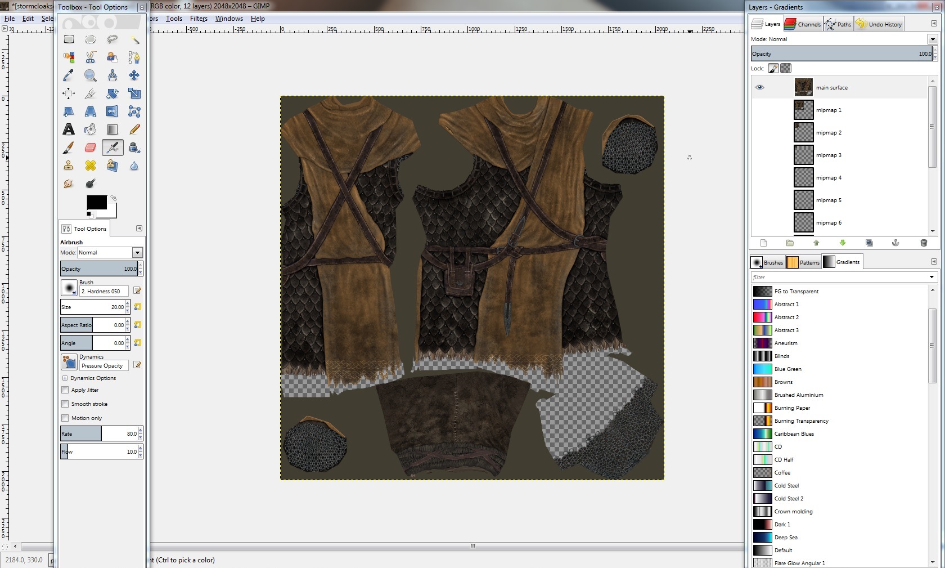Expand the Dynamics Options section
Image resolution: width=945 pixels, height=568 pixels.
(65, 378)
